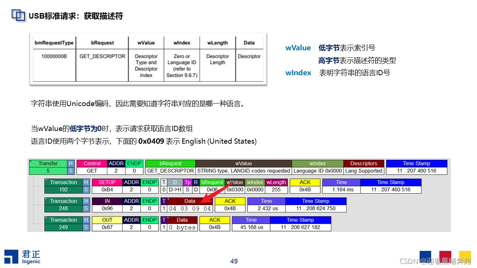The height and width of the screenshot is (268, 477).
Task: Click the S cell in Transfer 5 row
Action: point(71,171)
